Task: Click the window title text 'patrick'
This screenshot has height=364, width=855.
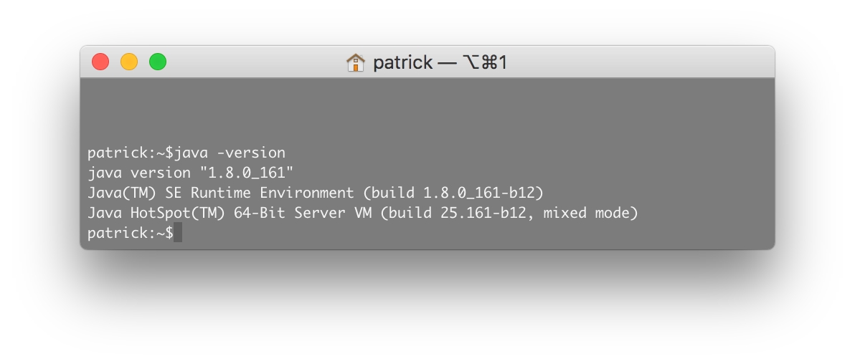Action: [x=402, y=62]
